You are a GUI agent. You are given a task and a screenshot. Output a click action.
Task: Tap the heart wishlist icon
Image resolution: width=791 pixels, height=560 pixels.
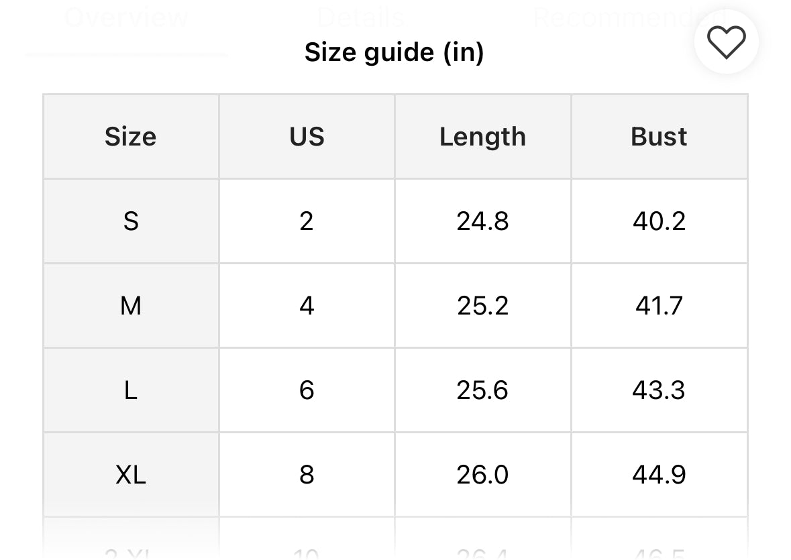click(x=727, y=42)
